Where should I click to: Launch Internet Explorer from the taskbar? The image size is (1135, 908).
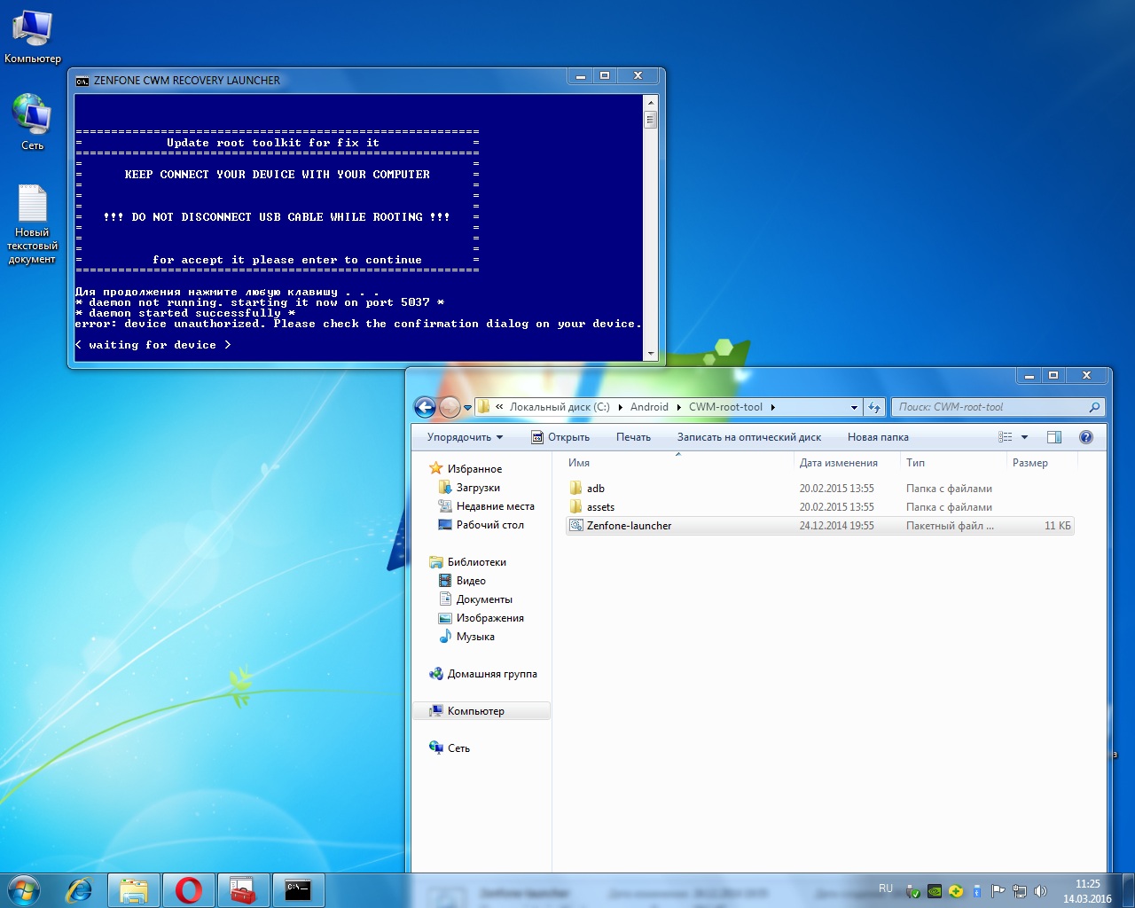[x=80, y=889]
